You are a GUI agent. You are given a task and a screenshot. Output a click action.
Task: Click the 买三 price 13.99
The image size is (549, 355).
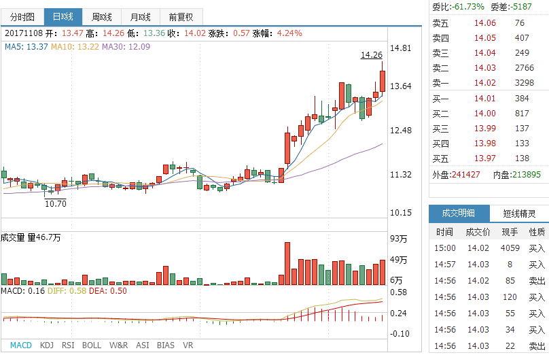point(485,129)
